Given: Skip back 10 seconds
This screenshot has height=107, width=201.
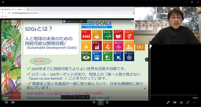Looking at the screenshot, I should (x=94, y=102).
